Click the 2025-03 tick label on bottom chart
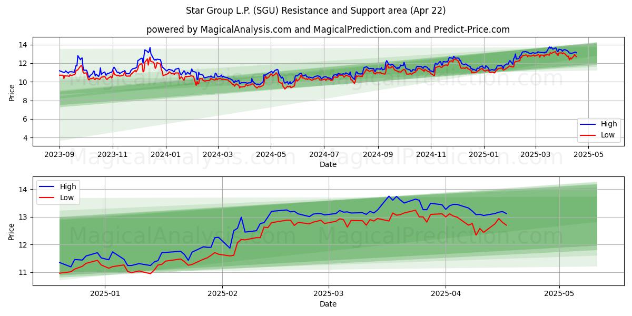This screenshot has width=632, height=316. click(329, 294)
